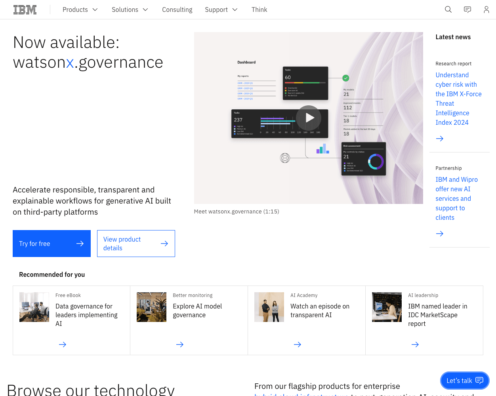Click arrow under IBM and Wipro news
Viewport: 496px width, 396px height.
440,234
